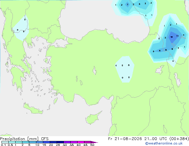Select the 2–5 mm legend swatch

coord(26,142)
